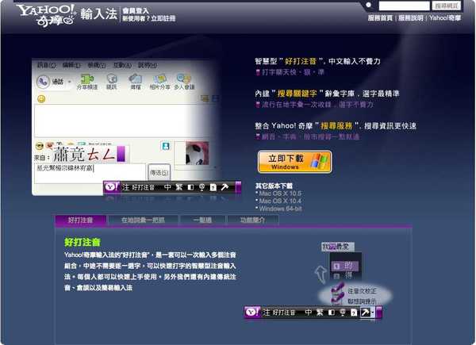476x345 pixels.
Task: Download the Mac OS X 10.5 version
Action: 280,194
